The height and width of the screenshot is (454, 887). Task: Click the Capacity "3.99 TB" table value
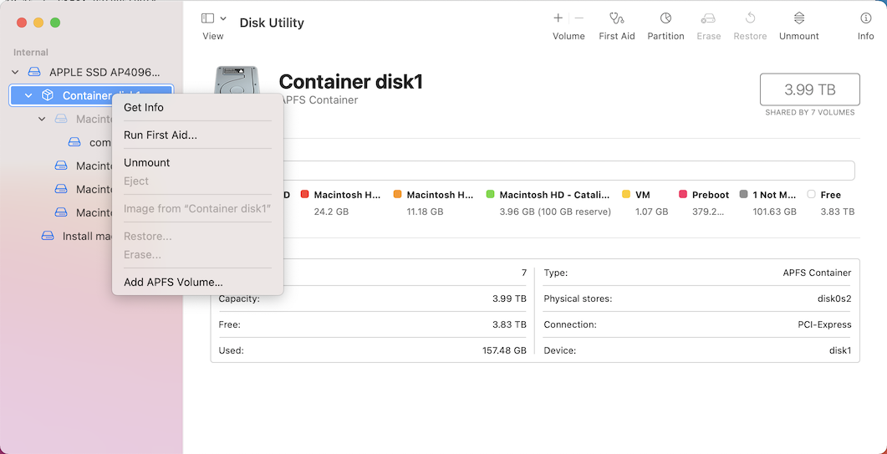509,298
